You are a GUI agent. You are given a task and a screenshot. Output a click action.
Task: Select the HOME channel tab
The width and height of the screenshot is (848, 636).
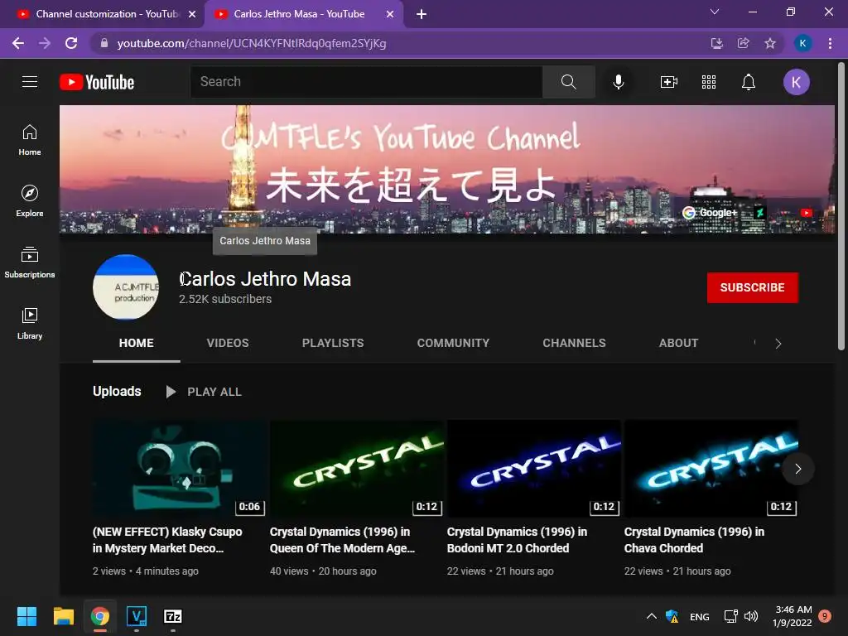coord(137,343)
